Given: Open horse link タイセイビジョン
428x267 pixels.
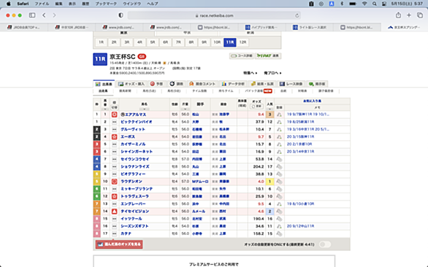Looking at the screenshot, I should [x=135, y=212].
